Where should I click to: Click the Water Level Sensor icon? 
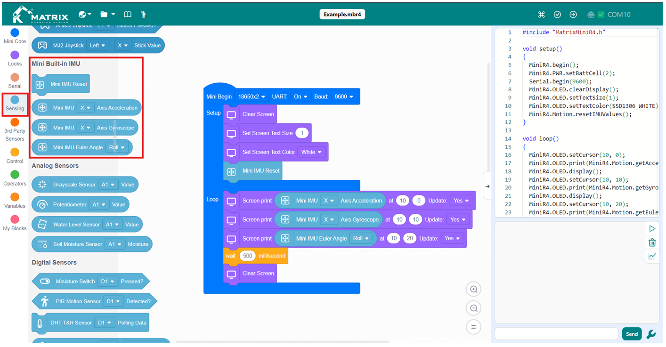(42, 225)
